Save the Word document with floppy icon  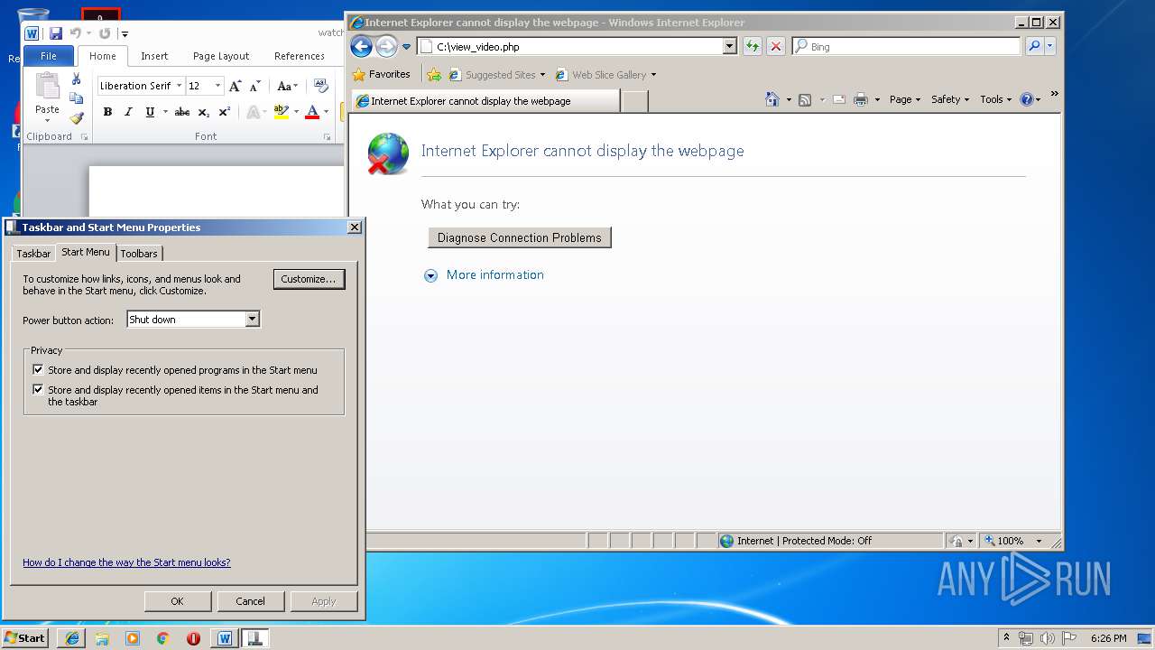[x=56, y=33]
